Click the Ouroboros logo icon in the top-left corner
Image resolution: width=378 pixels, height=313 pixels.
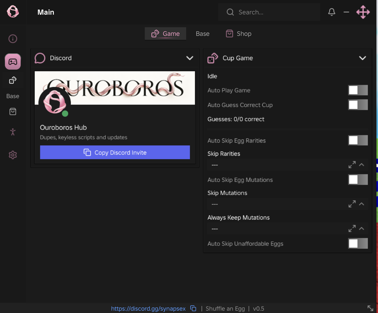[13, 12]
